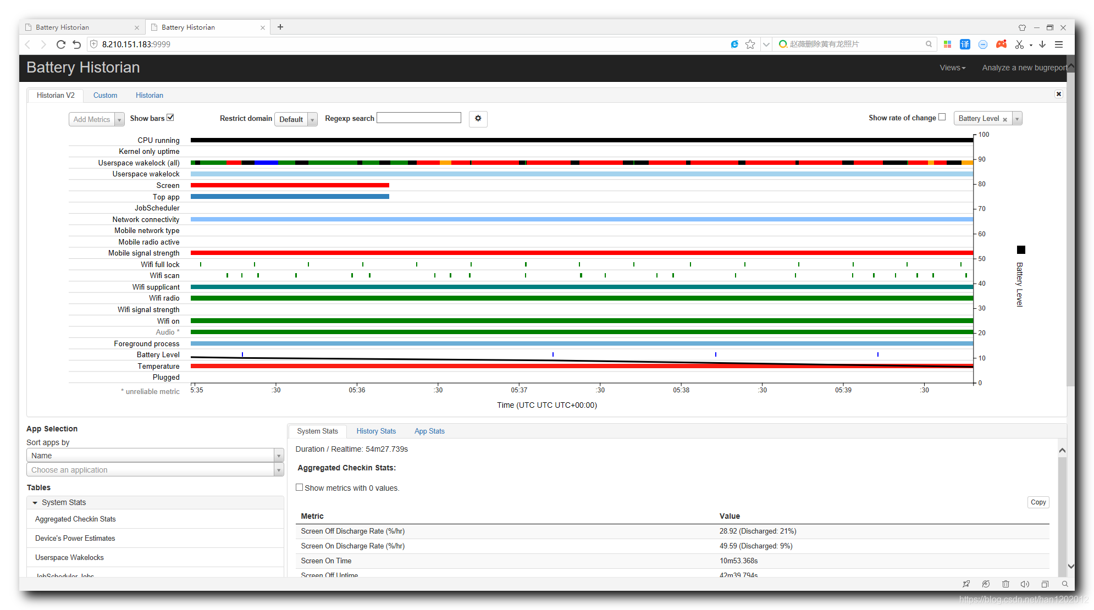Click the scissors screenshot tool icon

point(1019,45)
